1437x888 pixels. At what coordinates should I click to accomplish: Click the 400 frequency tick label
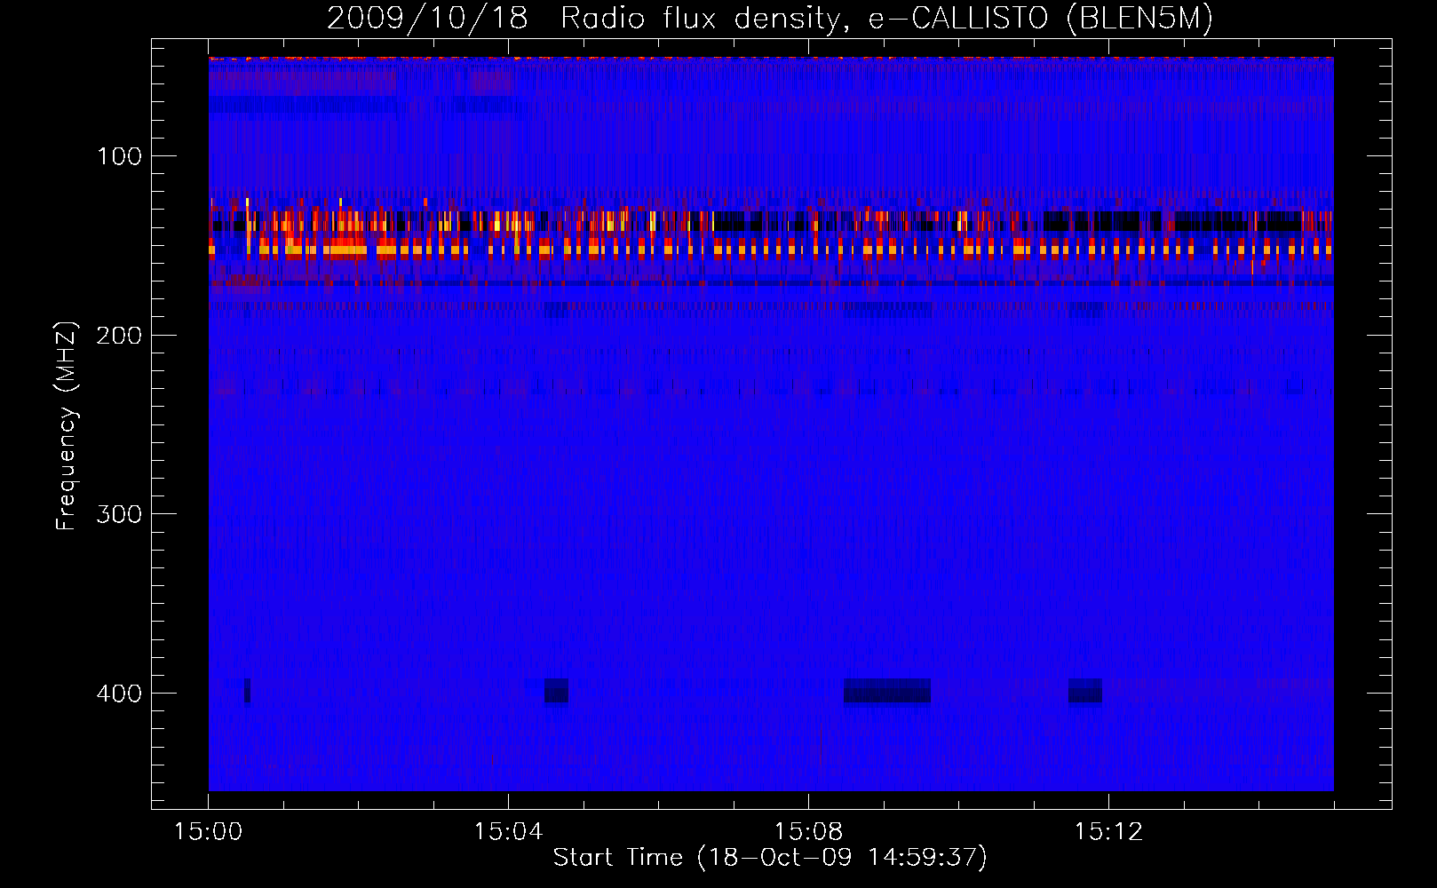(119, 694)
